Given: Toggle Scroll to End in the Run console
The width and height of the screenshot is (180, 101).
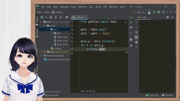Looking at the screenshot, I should [136, 37].
